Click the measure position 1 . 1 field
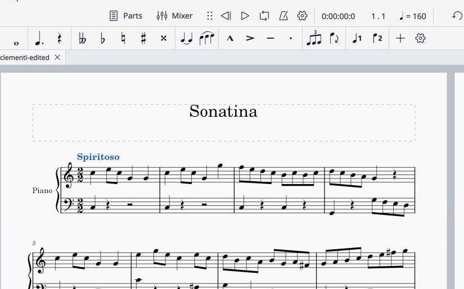Screen dimensions: 464x289 pyautogui.click(x=379, y=16)
